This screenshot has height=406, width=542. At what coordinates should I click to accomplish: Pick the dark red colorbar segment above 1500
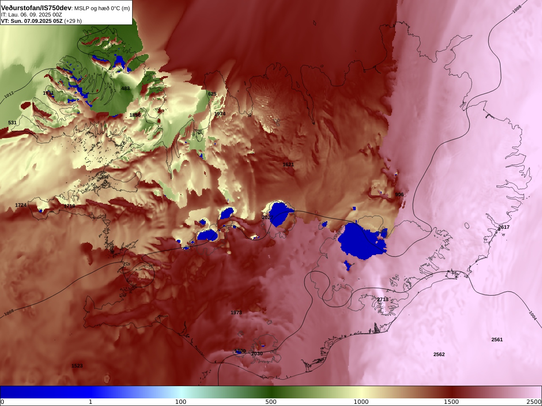click(451, 392)
